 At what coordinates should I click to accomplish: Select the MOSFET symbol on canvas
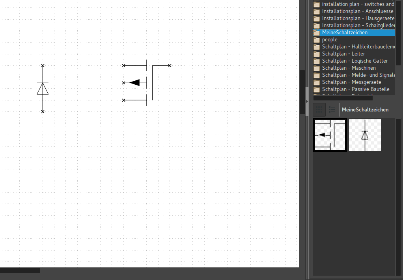pyautogui.click(x=147, y=83)
